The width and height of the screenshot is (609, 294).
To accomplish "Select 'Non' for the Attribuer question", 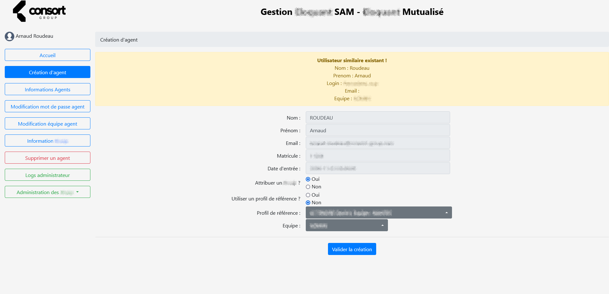I will coord(308,187).
